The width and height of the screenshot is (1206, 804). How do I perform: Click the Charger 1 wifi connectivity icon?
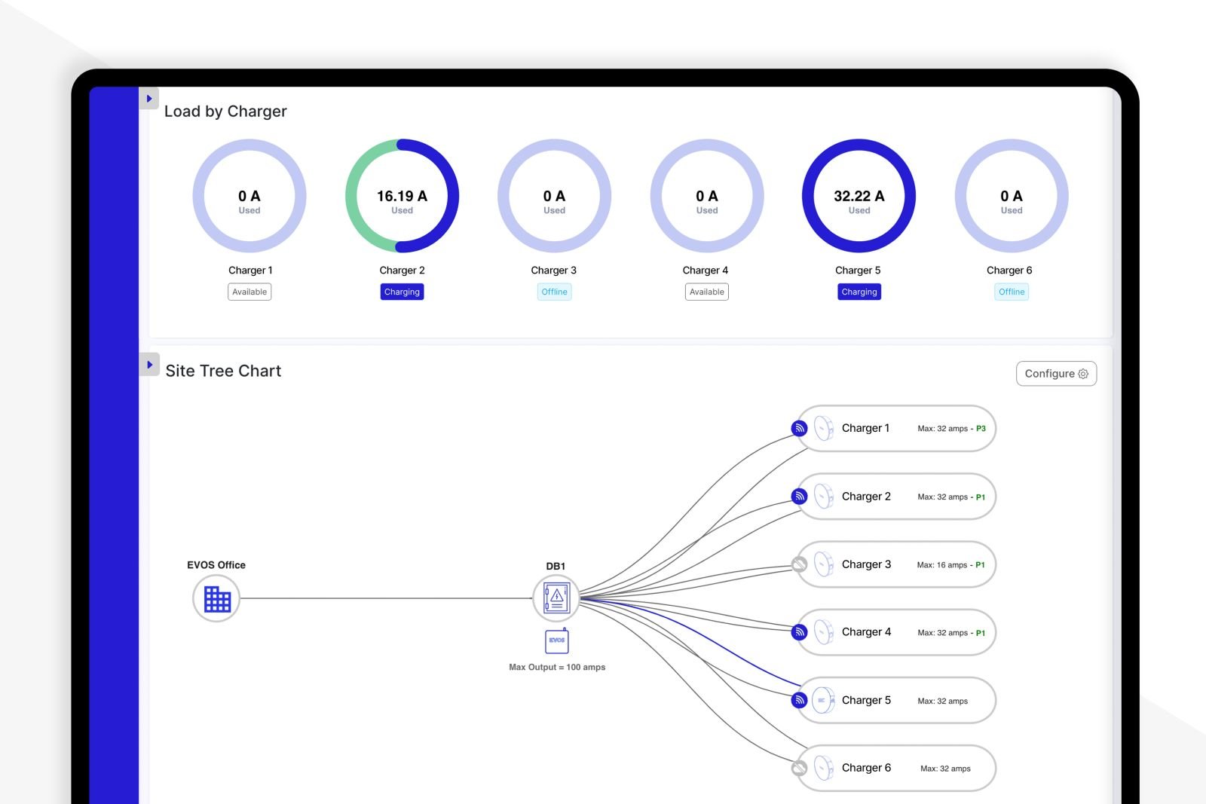coord(800,429)
